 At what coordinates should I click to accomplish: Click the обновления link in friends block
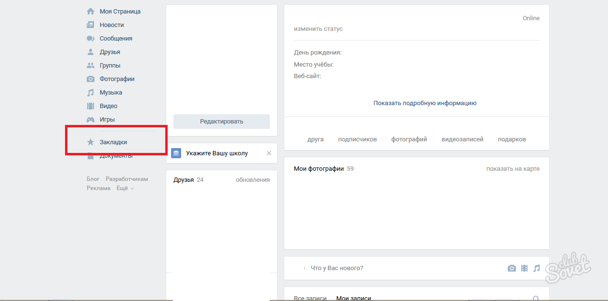click(x=253, y=180)
